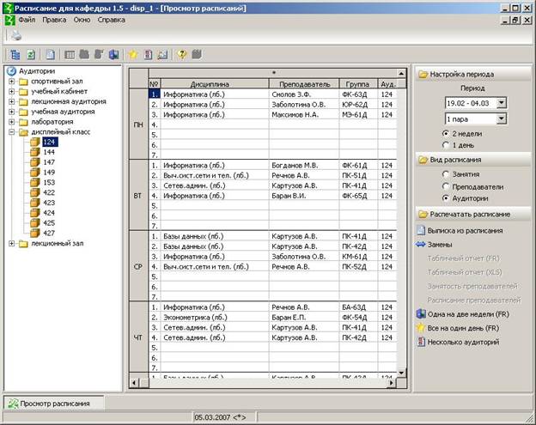536x425 pixels.
Task: Click 'Выписка из расписания' link
Action: pos(465,230)
